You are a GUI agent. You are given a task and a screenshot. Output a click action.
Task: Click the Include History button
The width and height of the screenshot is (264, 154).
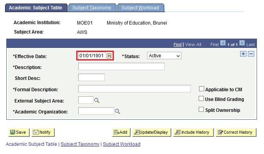click(x=193, y=132)
